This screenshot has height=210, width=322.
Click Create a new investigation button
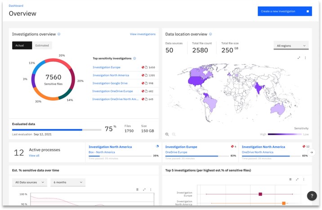click(284, 11)
